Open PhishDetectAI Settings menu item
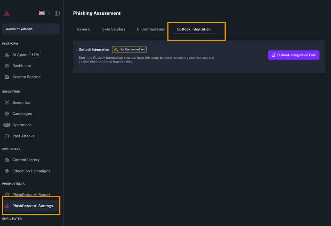Screen dimensions: 331x226 coord(32,206)
